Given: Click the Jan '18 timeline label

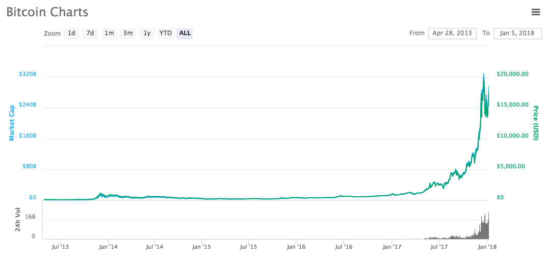Looking at the screenshot, I should click(488, 247).
